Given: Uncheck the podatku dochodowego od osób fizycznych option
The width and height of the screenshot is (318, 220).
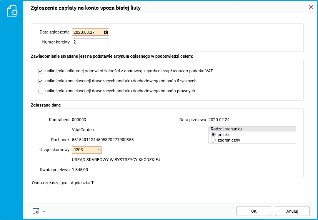Looking at the screenshot, I should [x=41, y=81].
